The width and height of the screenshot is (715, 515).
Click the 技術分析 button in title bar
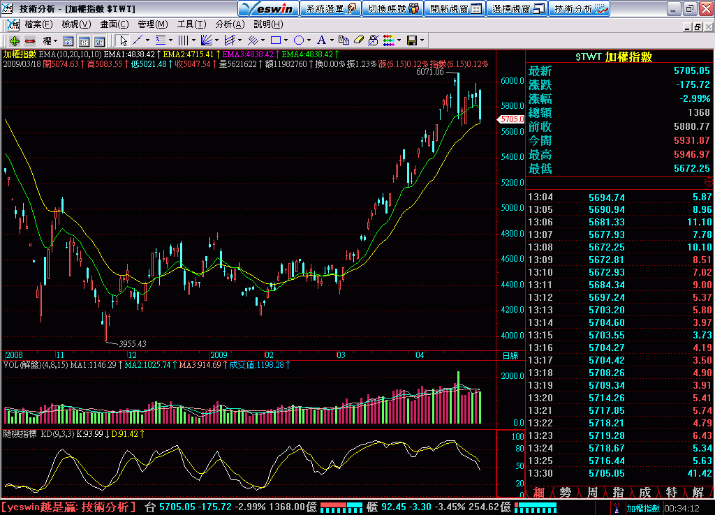click(x=580, y=8)
